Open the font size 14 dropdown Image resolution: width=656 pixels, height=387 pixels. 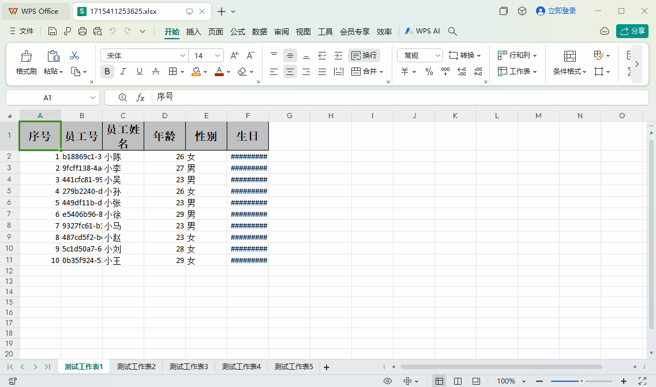[218, 56]
